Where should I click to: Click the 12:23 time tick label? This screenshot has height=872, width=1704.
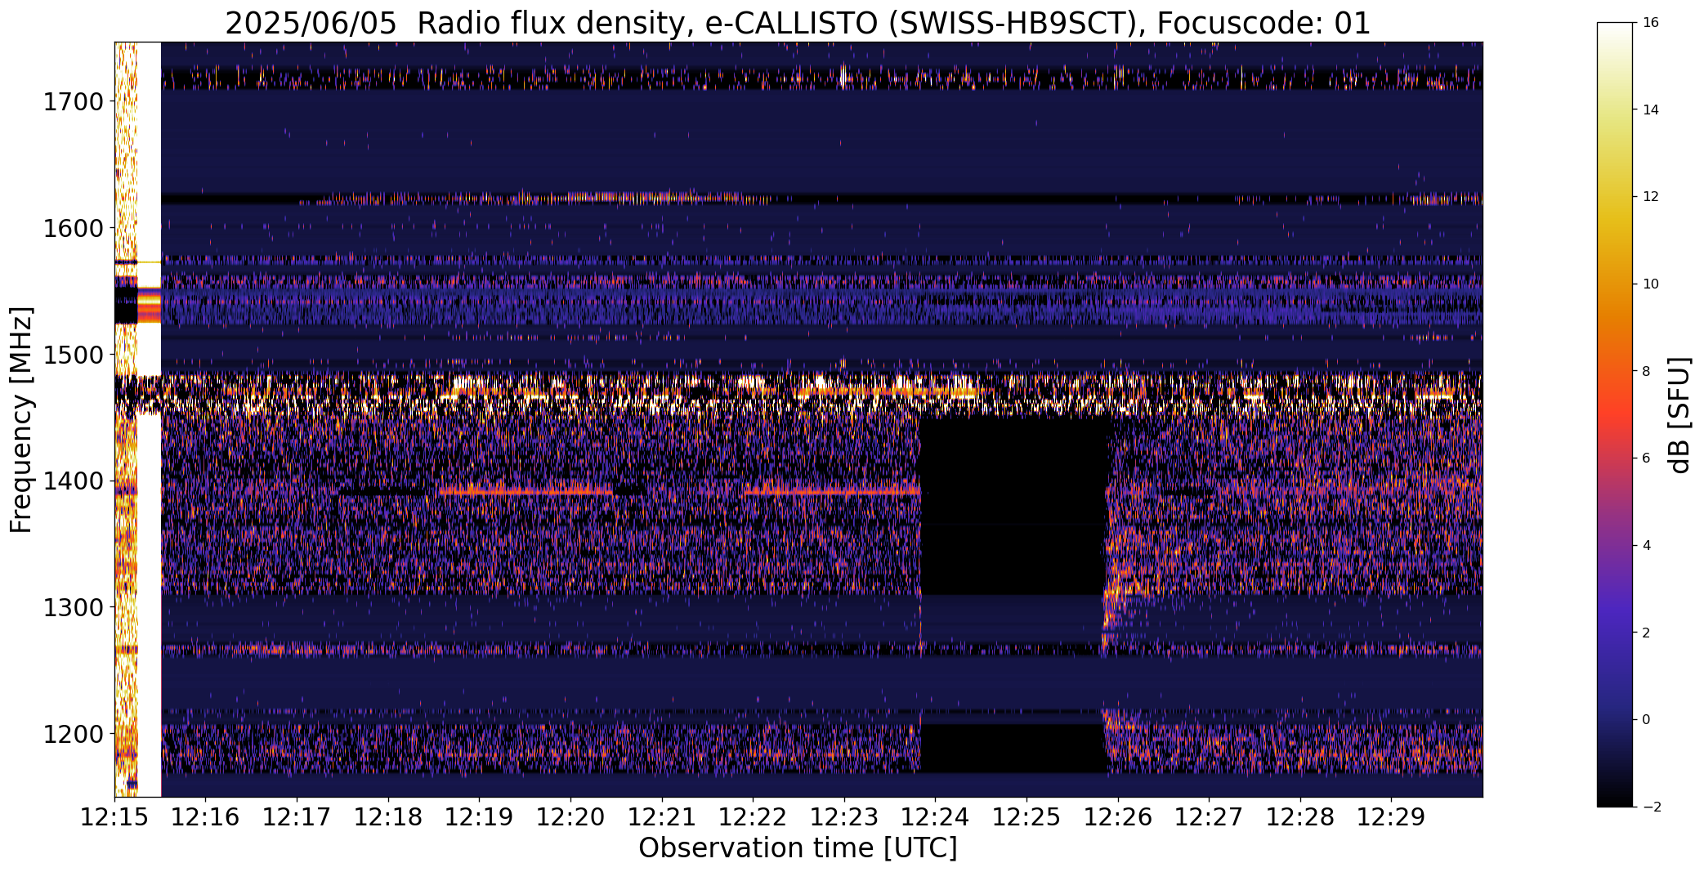click(844, 816)
